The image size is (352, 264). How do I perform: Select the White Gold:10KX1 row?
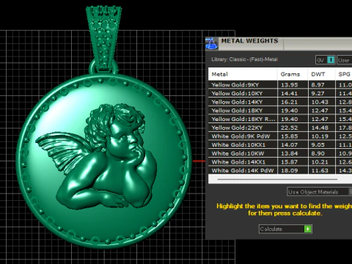tap(280, 144)
